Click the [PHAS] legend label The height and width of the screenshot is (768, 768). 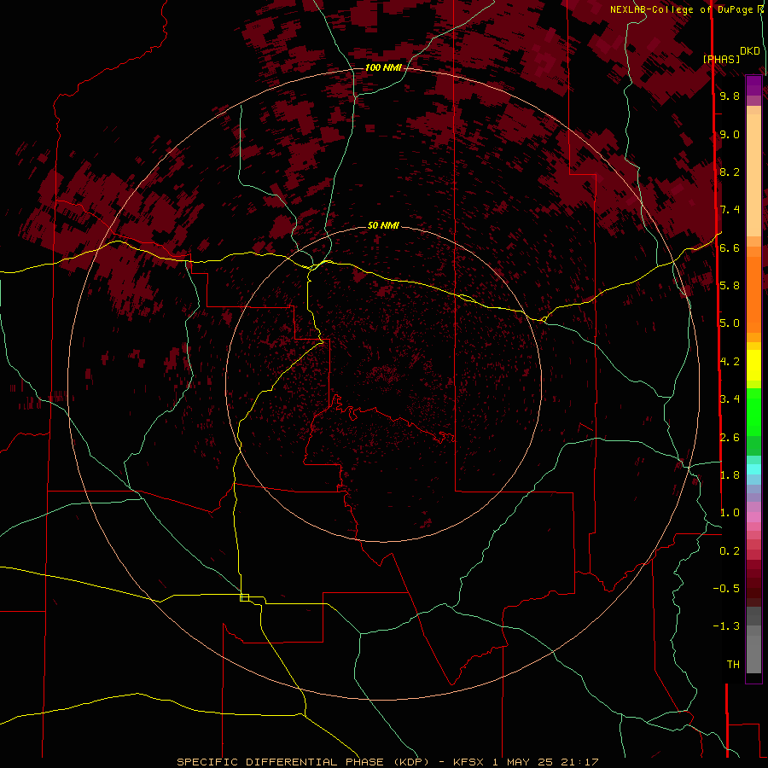[x=721, y=59]
